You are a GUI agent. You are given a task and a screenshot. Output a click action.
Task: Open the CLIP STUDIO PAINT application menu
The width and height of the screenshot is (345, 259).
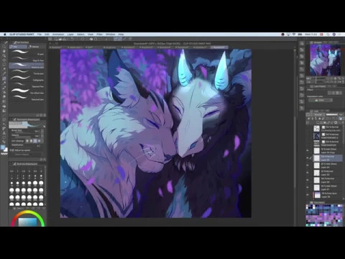click(x=22, y=35)
